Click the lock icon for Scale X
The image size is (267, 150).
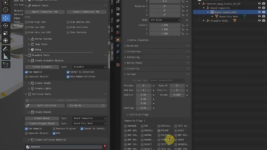[183, 25]
